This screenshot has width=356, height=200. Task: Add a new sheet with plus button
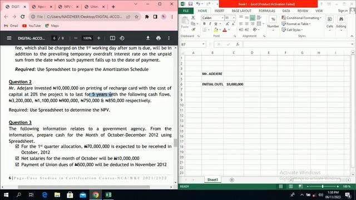[232, 180]
